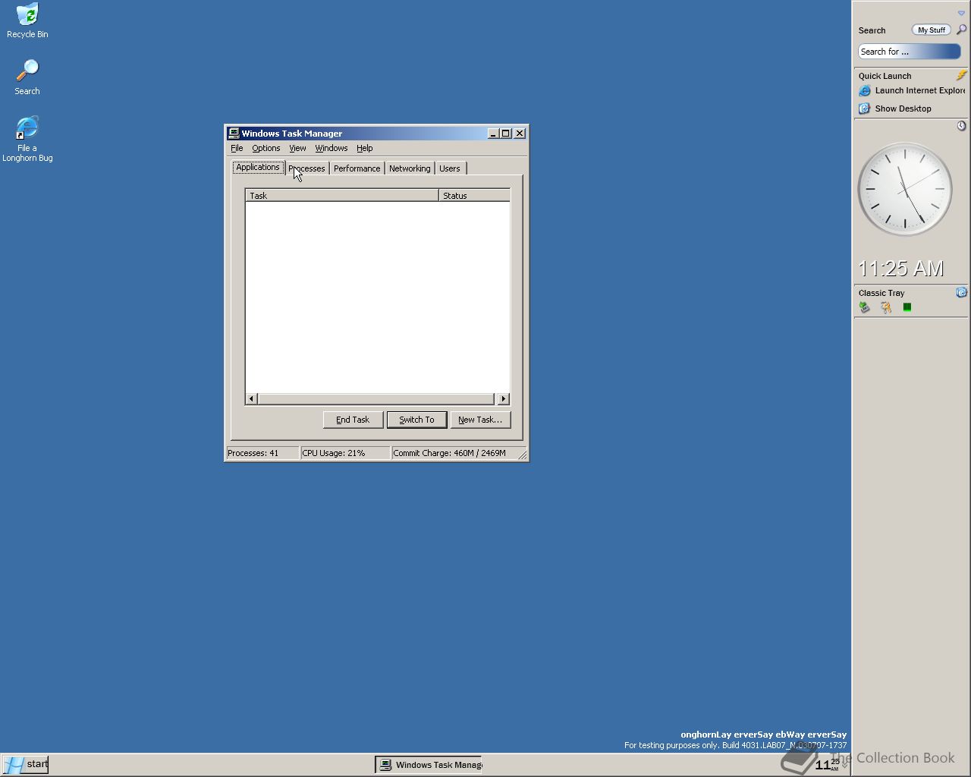This screenshot has width=971, height=777.
Task: Click the End Task button
Action: coord(353,420)
